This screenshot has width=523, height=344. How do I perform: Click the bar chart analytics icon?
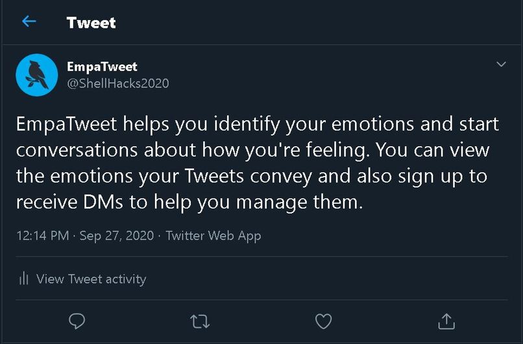[23, 278]
